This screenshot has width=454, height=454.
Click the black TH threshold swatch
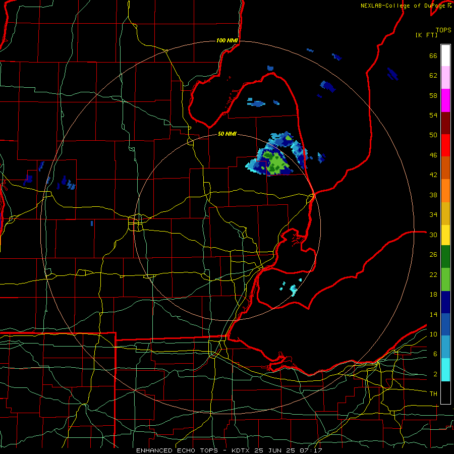(x=445, y=392)
